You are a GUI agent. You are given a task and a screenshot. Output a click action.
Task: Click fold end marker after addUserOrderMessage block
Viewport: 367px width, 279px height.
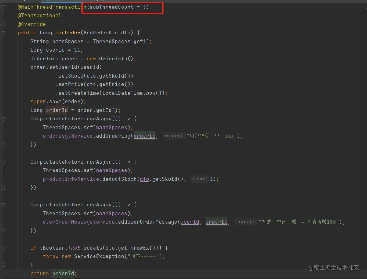coord(3,230)
